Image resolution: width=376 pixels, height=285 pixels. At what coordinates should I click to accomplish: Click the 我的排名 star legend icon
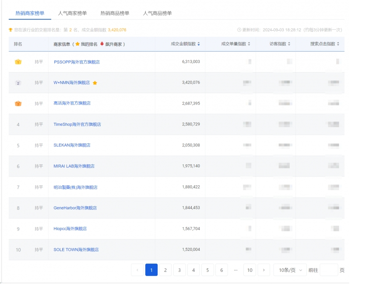[77, 44]
